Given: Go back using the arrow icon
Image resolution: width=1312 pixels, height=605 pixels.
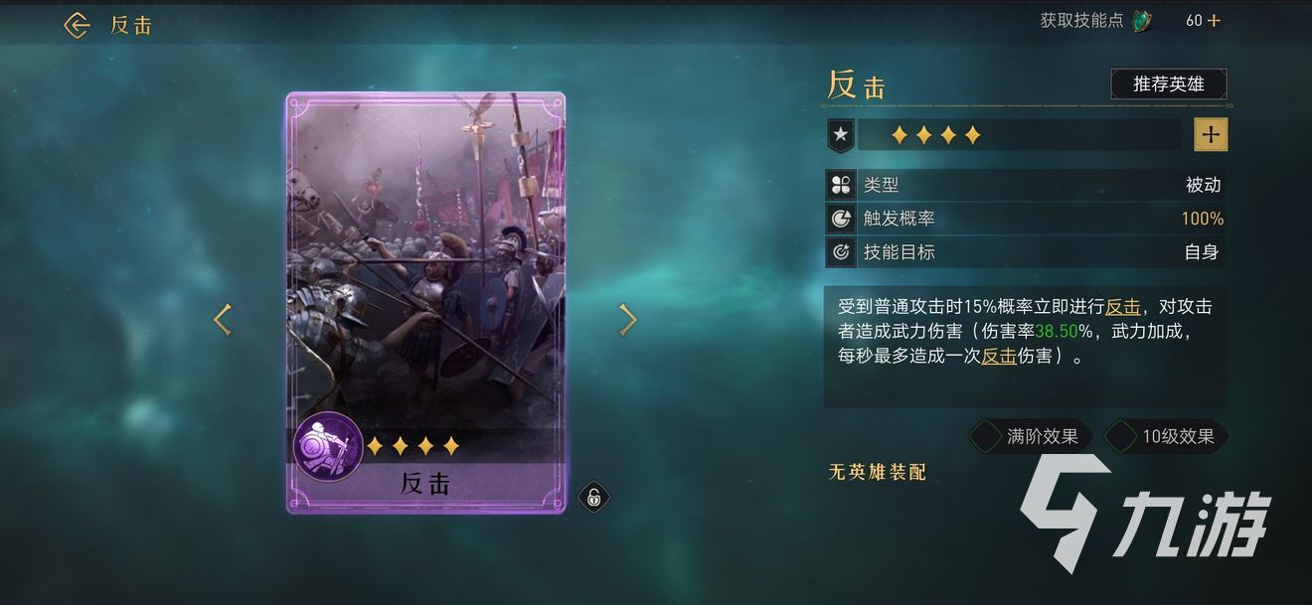Looking at the screenshot, I should 78,25.
